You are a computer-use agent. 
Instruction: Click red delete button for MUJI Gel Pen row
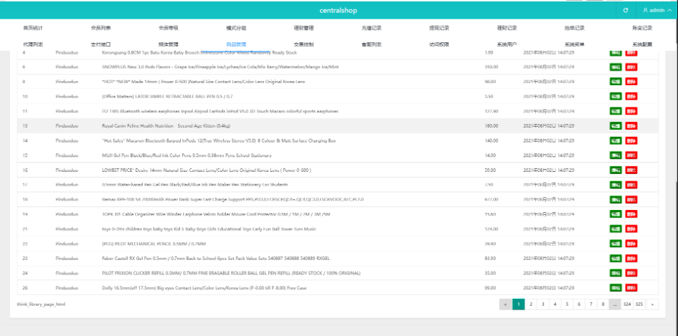click(631, 155)
